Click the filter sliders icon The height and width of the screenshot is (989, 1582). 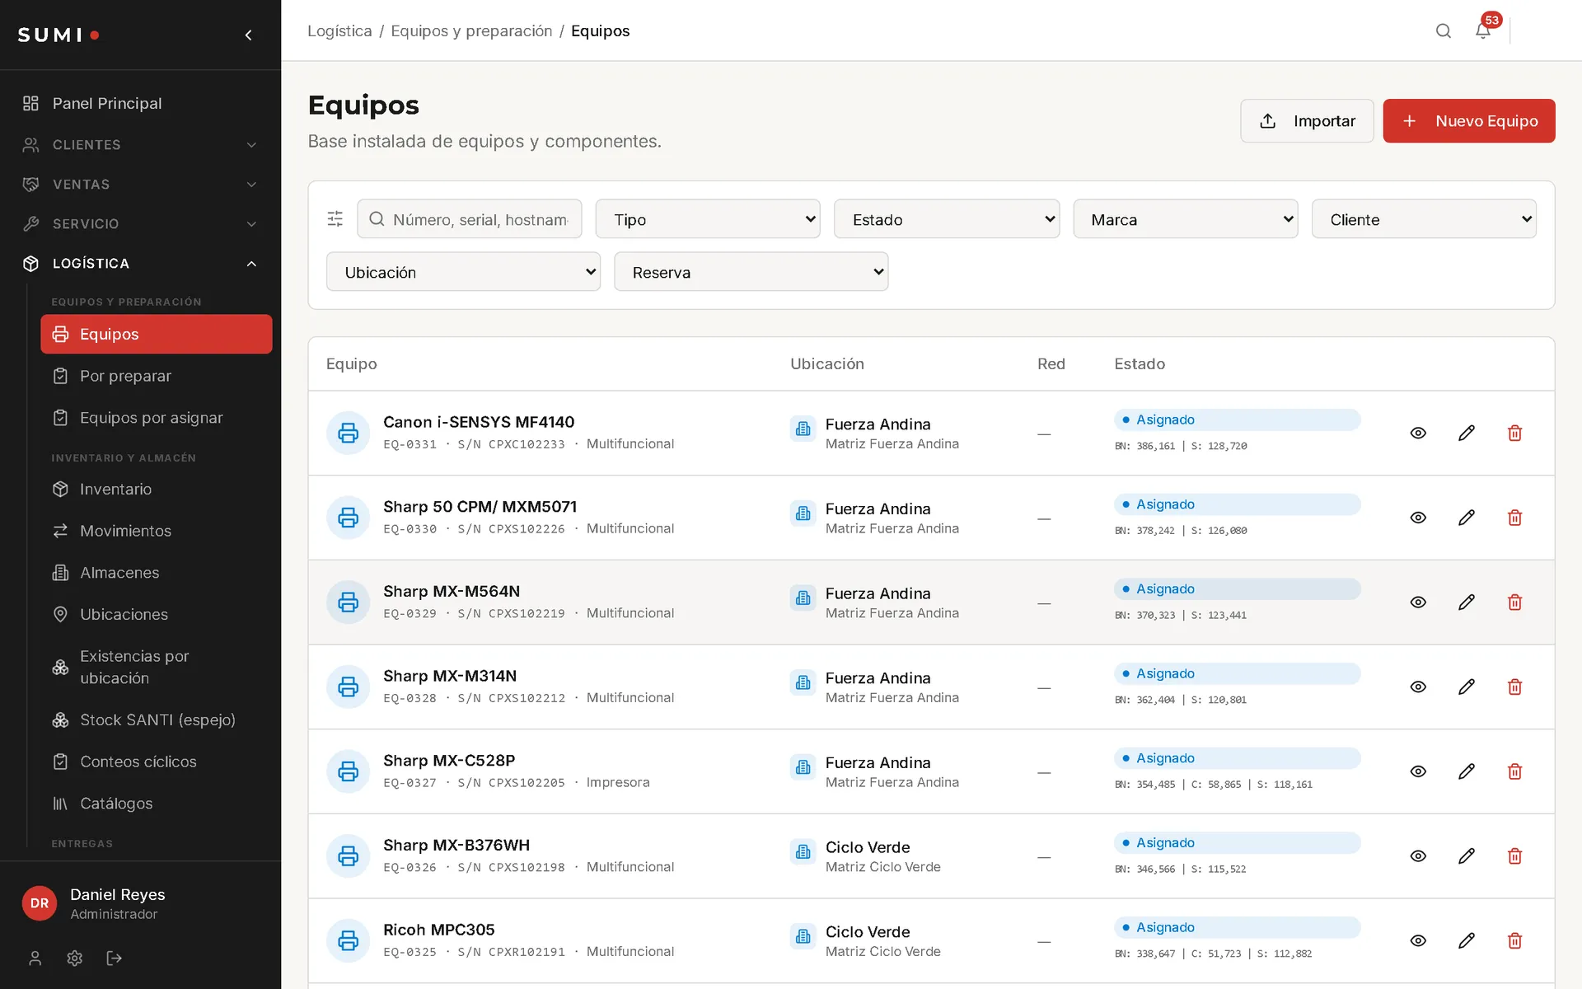[x=335, y=218]
